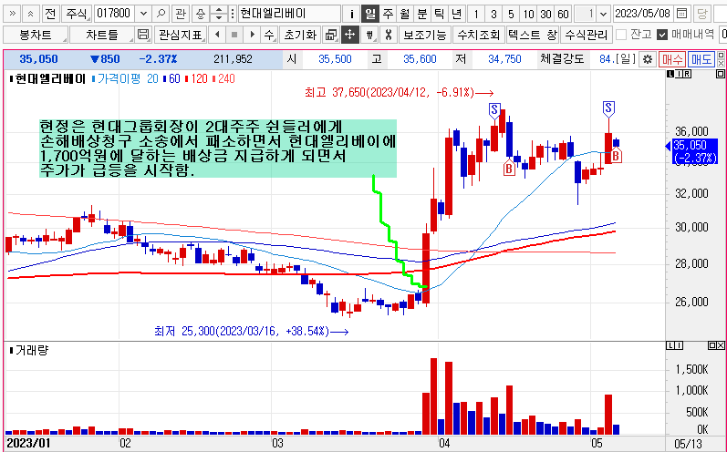This screenshot has width=727, height=452.
Task: Click the sell signal S marker in May
Action: click(x=608, y=109)
